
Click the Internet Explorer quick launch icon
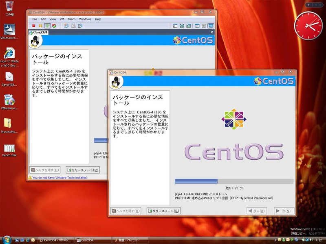point(28,240)
